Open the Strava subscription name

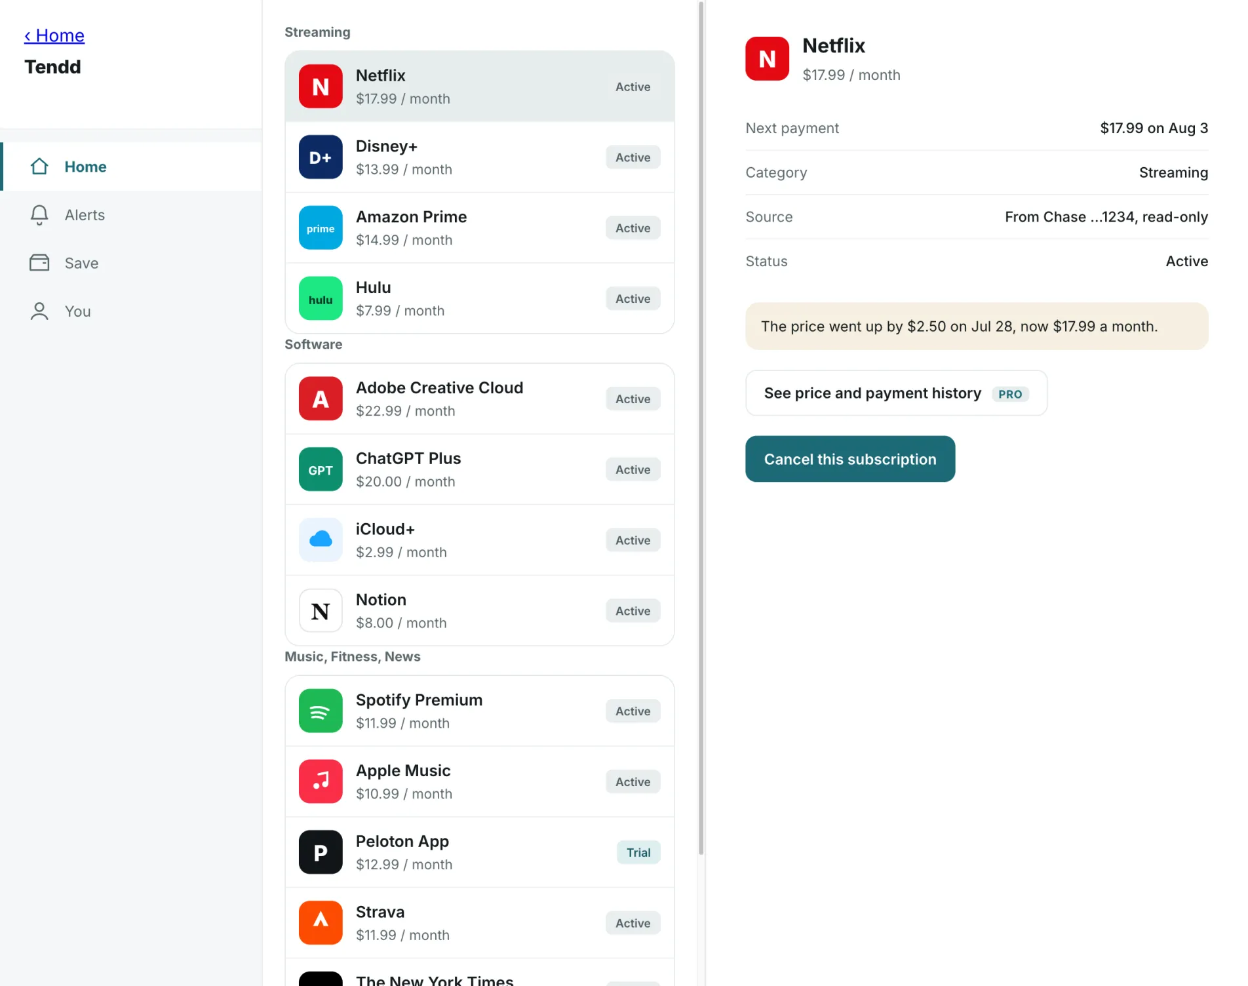(380, 912)
